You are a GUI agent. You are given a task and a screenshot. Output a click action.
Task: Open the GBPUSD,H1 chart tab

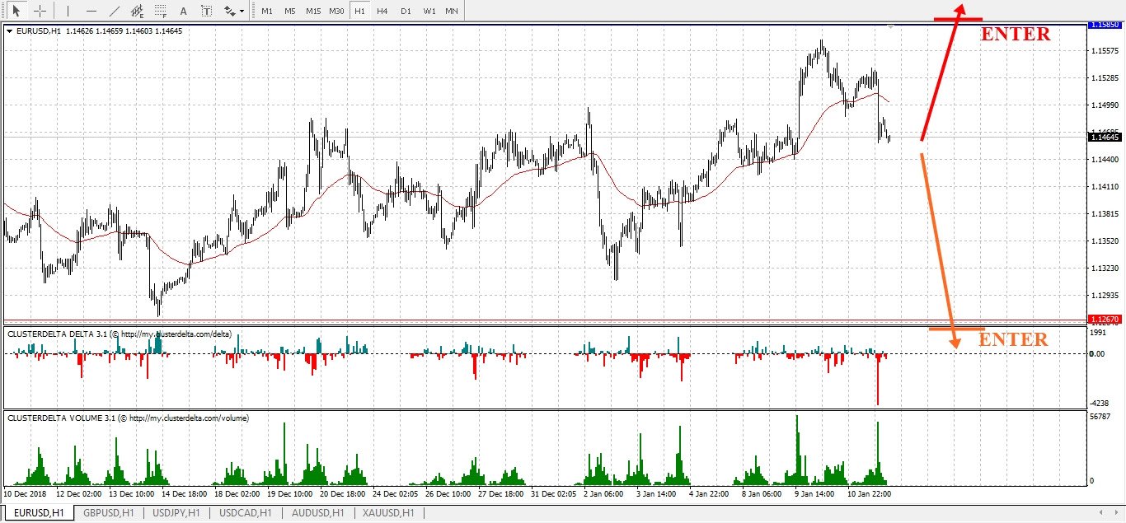coord(109,513)
